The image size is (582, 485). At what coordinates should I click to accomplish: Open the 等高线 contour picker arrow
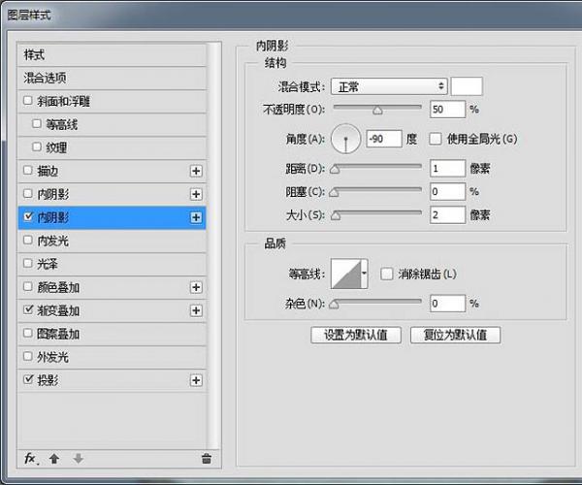[364, 274]
